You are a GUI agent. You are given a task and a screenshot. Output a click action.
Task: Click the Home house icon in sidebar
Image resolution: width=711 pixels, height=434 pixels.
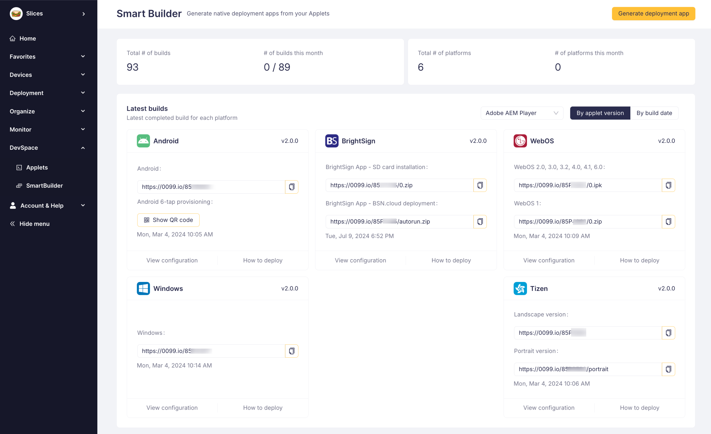click(12, 38)
